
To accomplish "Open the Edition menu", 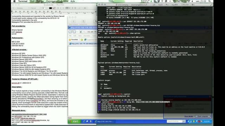I will point(40,1).
